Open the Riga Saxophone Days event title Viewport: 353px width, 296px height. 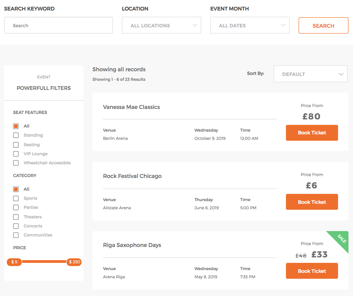[132, 245]
